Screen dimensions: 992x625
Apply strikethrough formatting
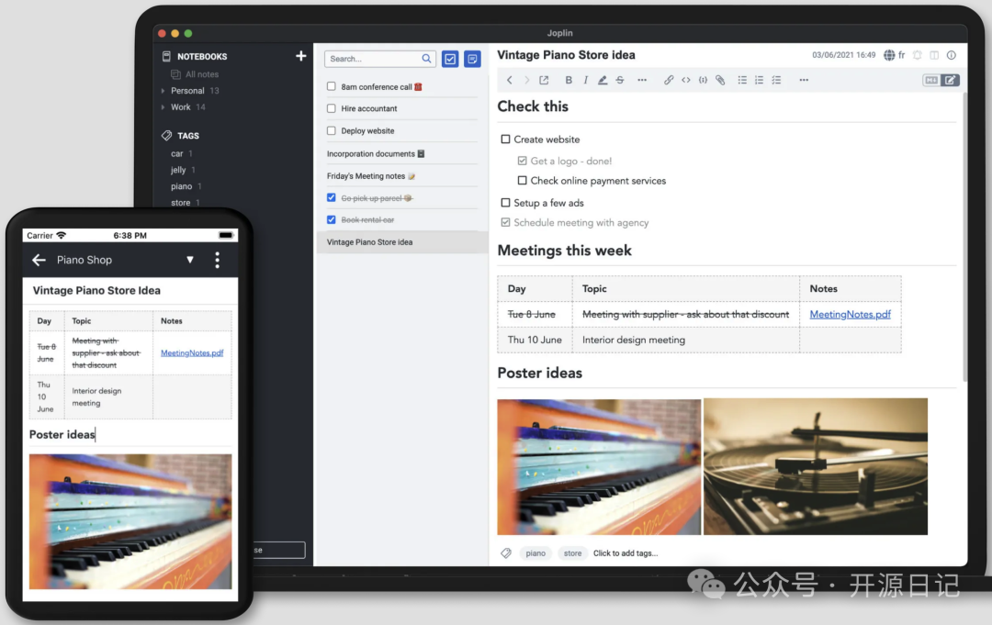620,80
